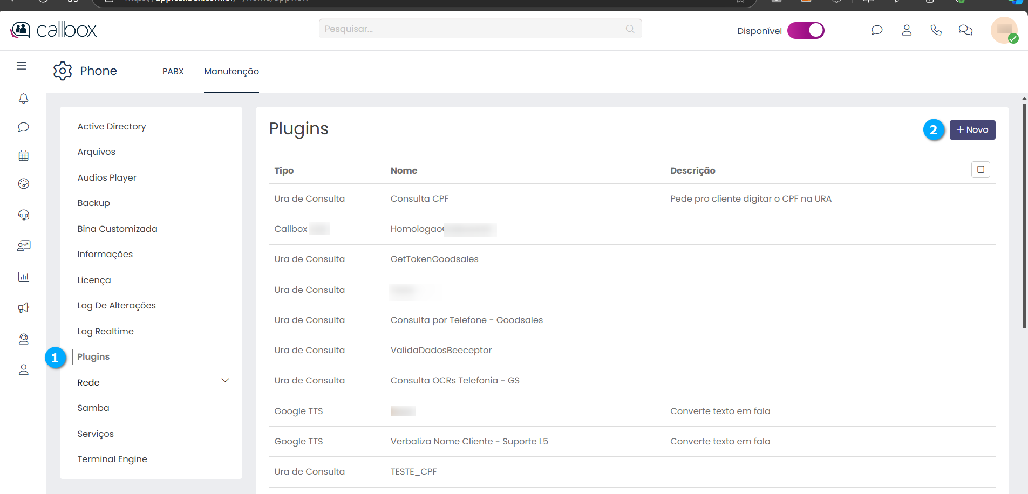
Task: Check the select-all box in the table header
Action: (981, 170)
